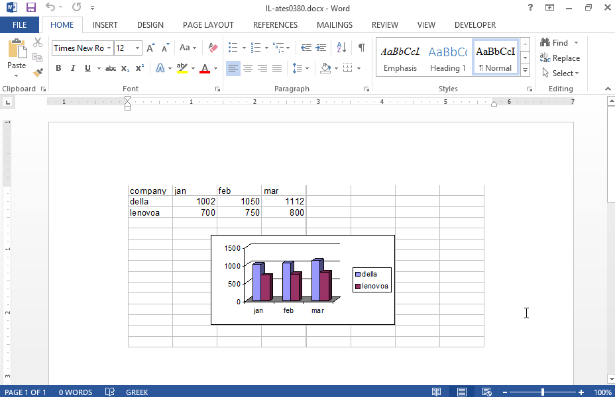The image size is (615, 397).
Task: Shrink font size with the smaller A
Action: point(166,48)
